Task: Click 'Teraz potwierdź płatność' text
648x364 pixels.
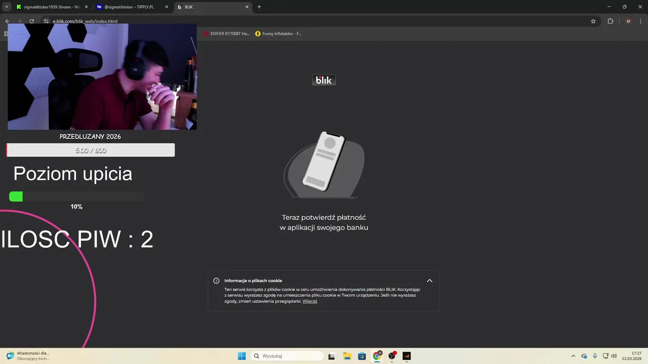Action: 324,217
